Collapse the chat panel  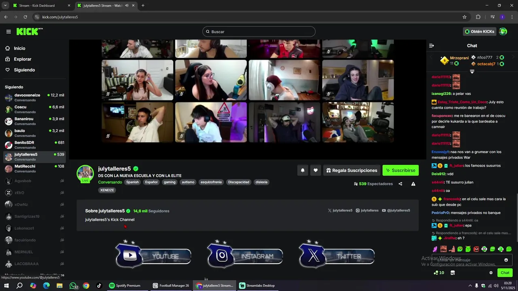(431, 46)
